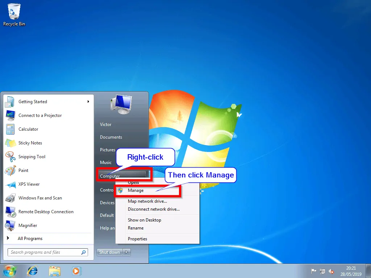Open Windows Explorer from the taskbar
Viewport: 371px width, 278px height.
55,271
